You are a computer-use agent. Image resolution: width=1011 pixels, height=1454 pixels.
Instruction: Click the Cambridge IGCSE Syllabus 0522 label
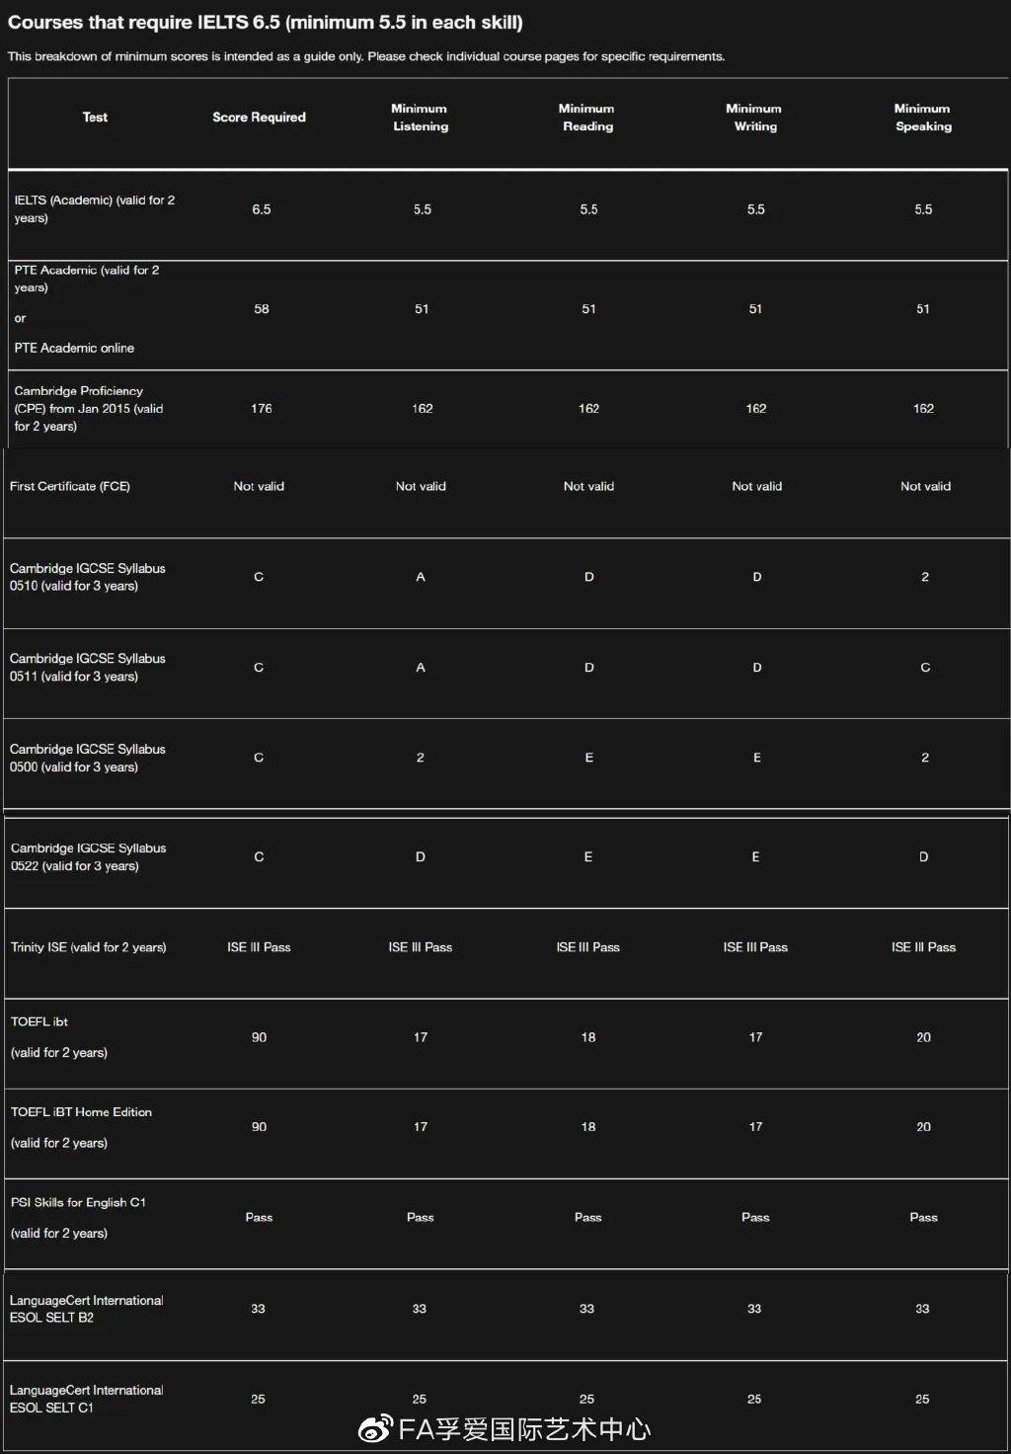pos(88,856)
